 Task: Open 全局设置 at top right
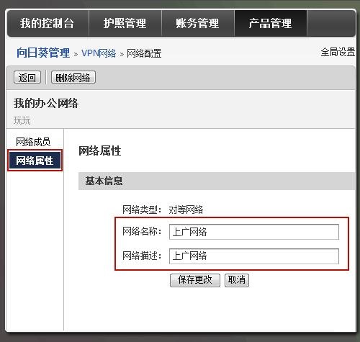(338, 52)
